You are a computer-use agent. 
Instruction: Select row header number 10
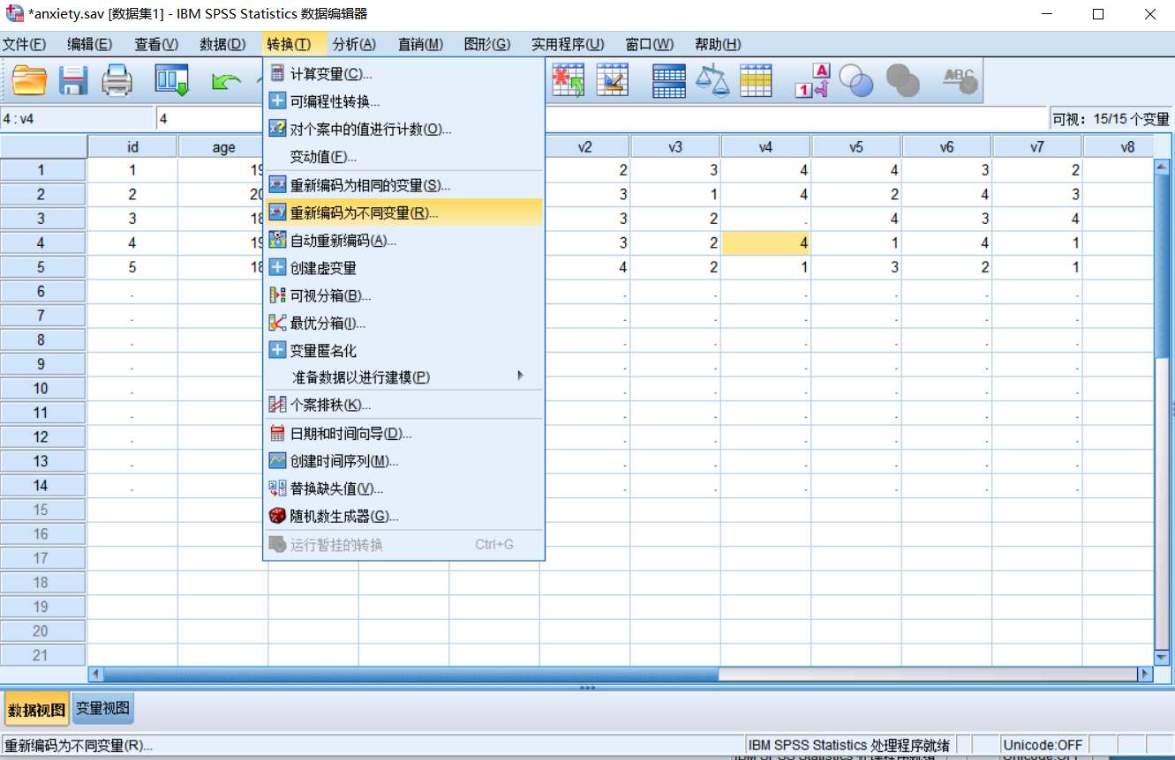coord(42,388)
